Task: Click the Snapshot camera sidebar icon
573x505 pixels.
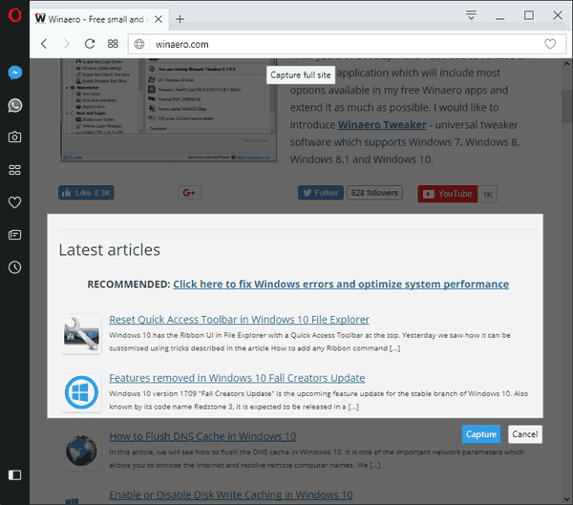Action: pos(14,137)
